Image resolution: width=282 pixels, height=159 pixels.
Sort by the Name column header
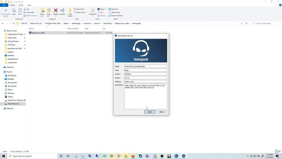pyautogui.click(x=31, y=28)
